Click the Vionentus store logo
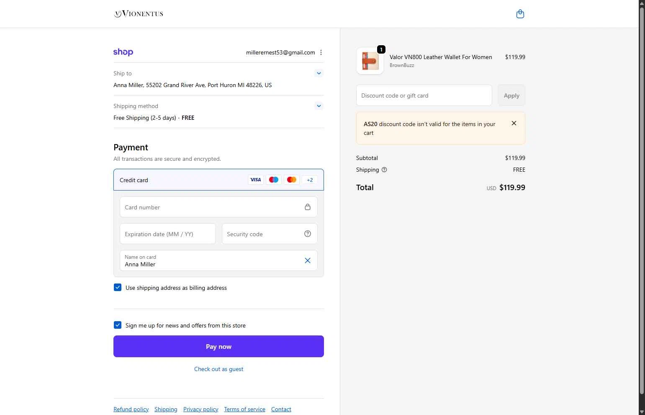 139,14
